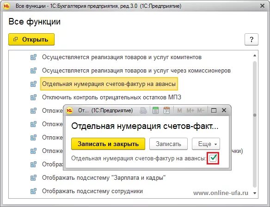This screenshot has height=207, width=270.
Task: Click icon beside Отключить контроль отрицательных остатков
Action: coord(33,97)
